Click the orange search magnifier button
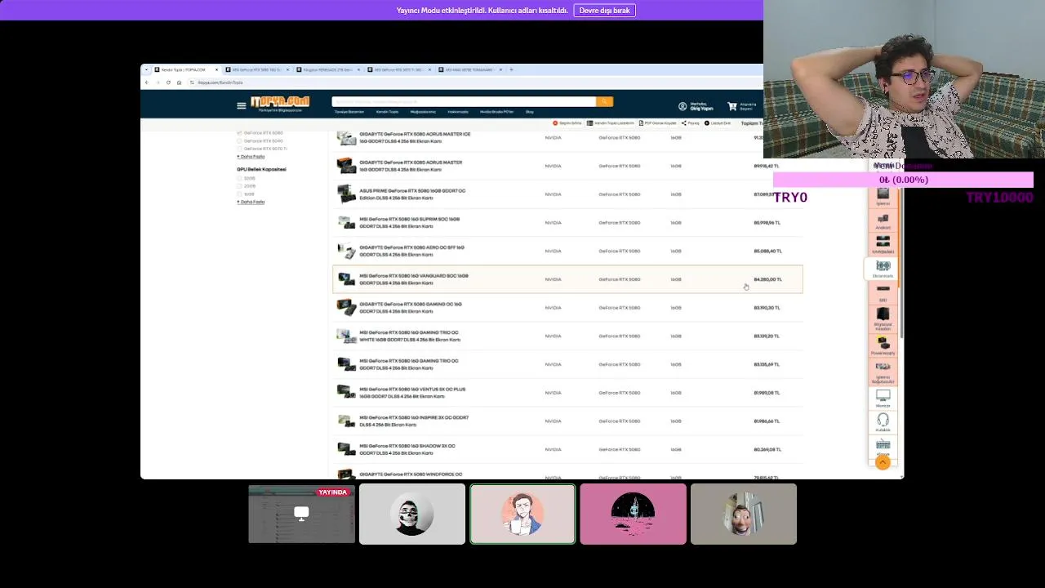This screenshot has width=1045, height=588. [x=604, y=101]
